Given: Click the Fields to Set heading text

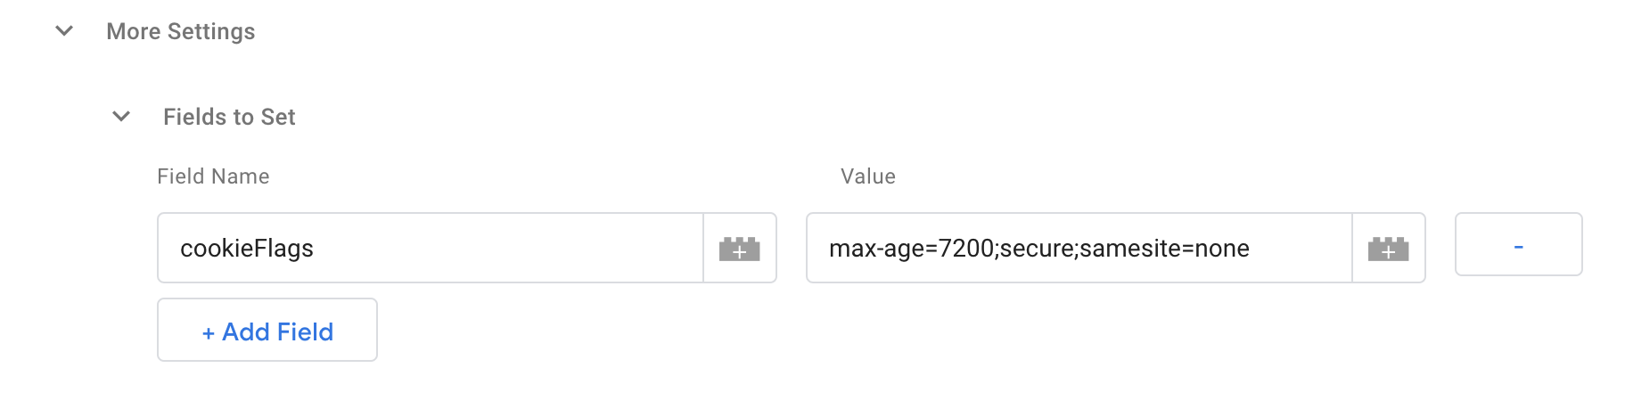Looking at the screenshot, I should [x=229, y=117].
